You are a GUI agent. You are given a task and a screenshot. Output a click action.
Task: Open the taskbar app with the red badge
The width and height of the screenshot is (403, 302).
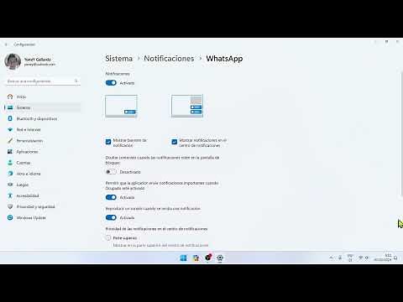208,258
